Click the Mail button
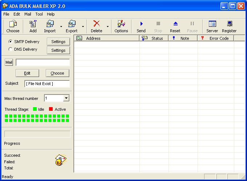The width and height of the screenshot is (247, 181). [x=9, y=62]
